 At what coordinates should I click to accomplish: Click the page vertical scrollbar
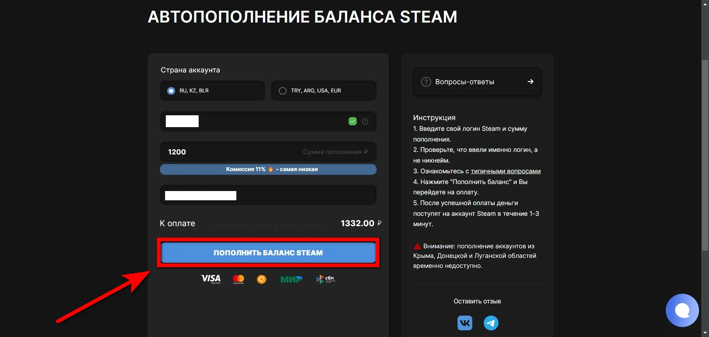click(705, 155)
